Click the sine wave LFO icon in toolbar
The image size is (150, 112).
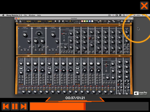click(114, 21)
